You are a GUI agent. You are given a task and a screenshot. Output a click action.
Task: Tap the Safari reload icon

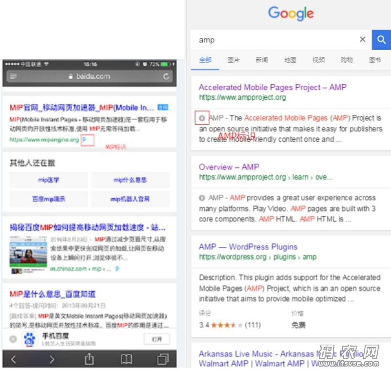coord(166,76)
